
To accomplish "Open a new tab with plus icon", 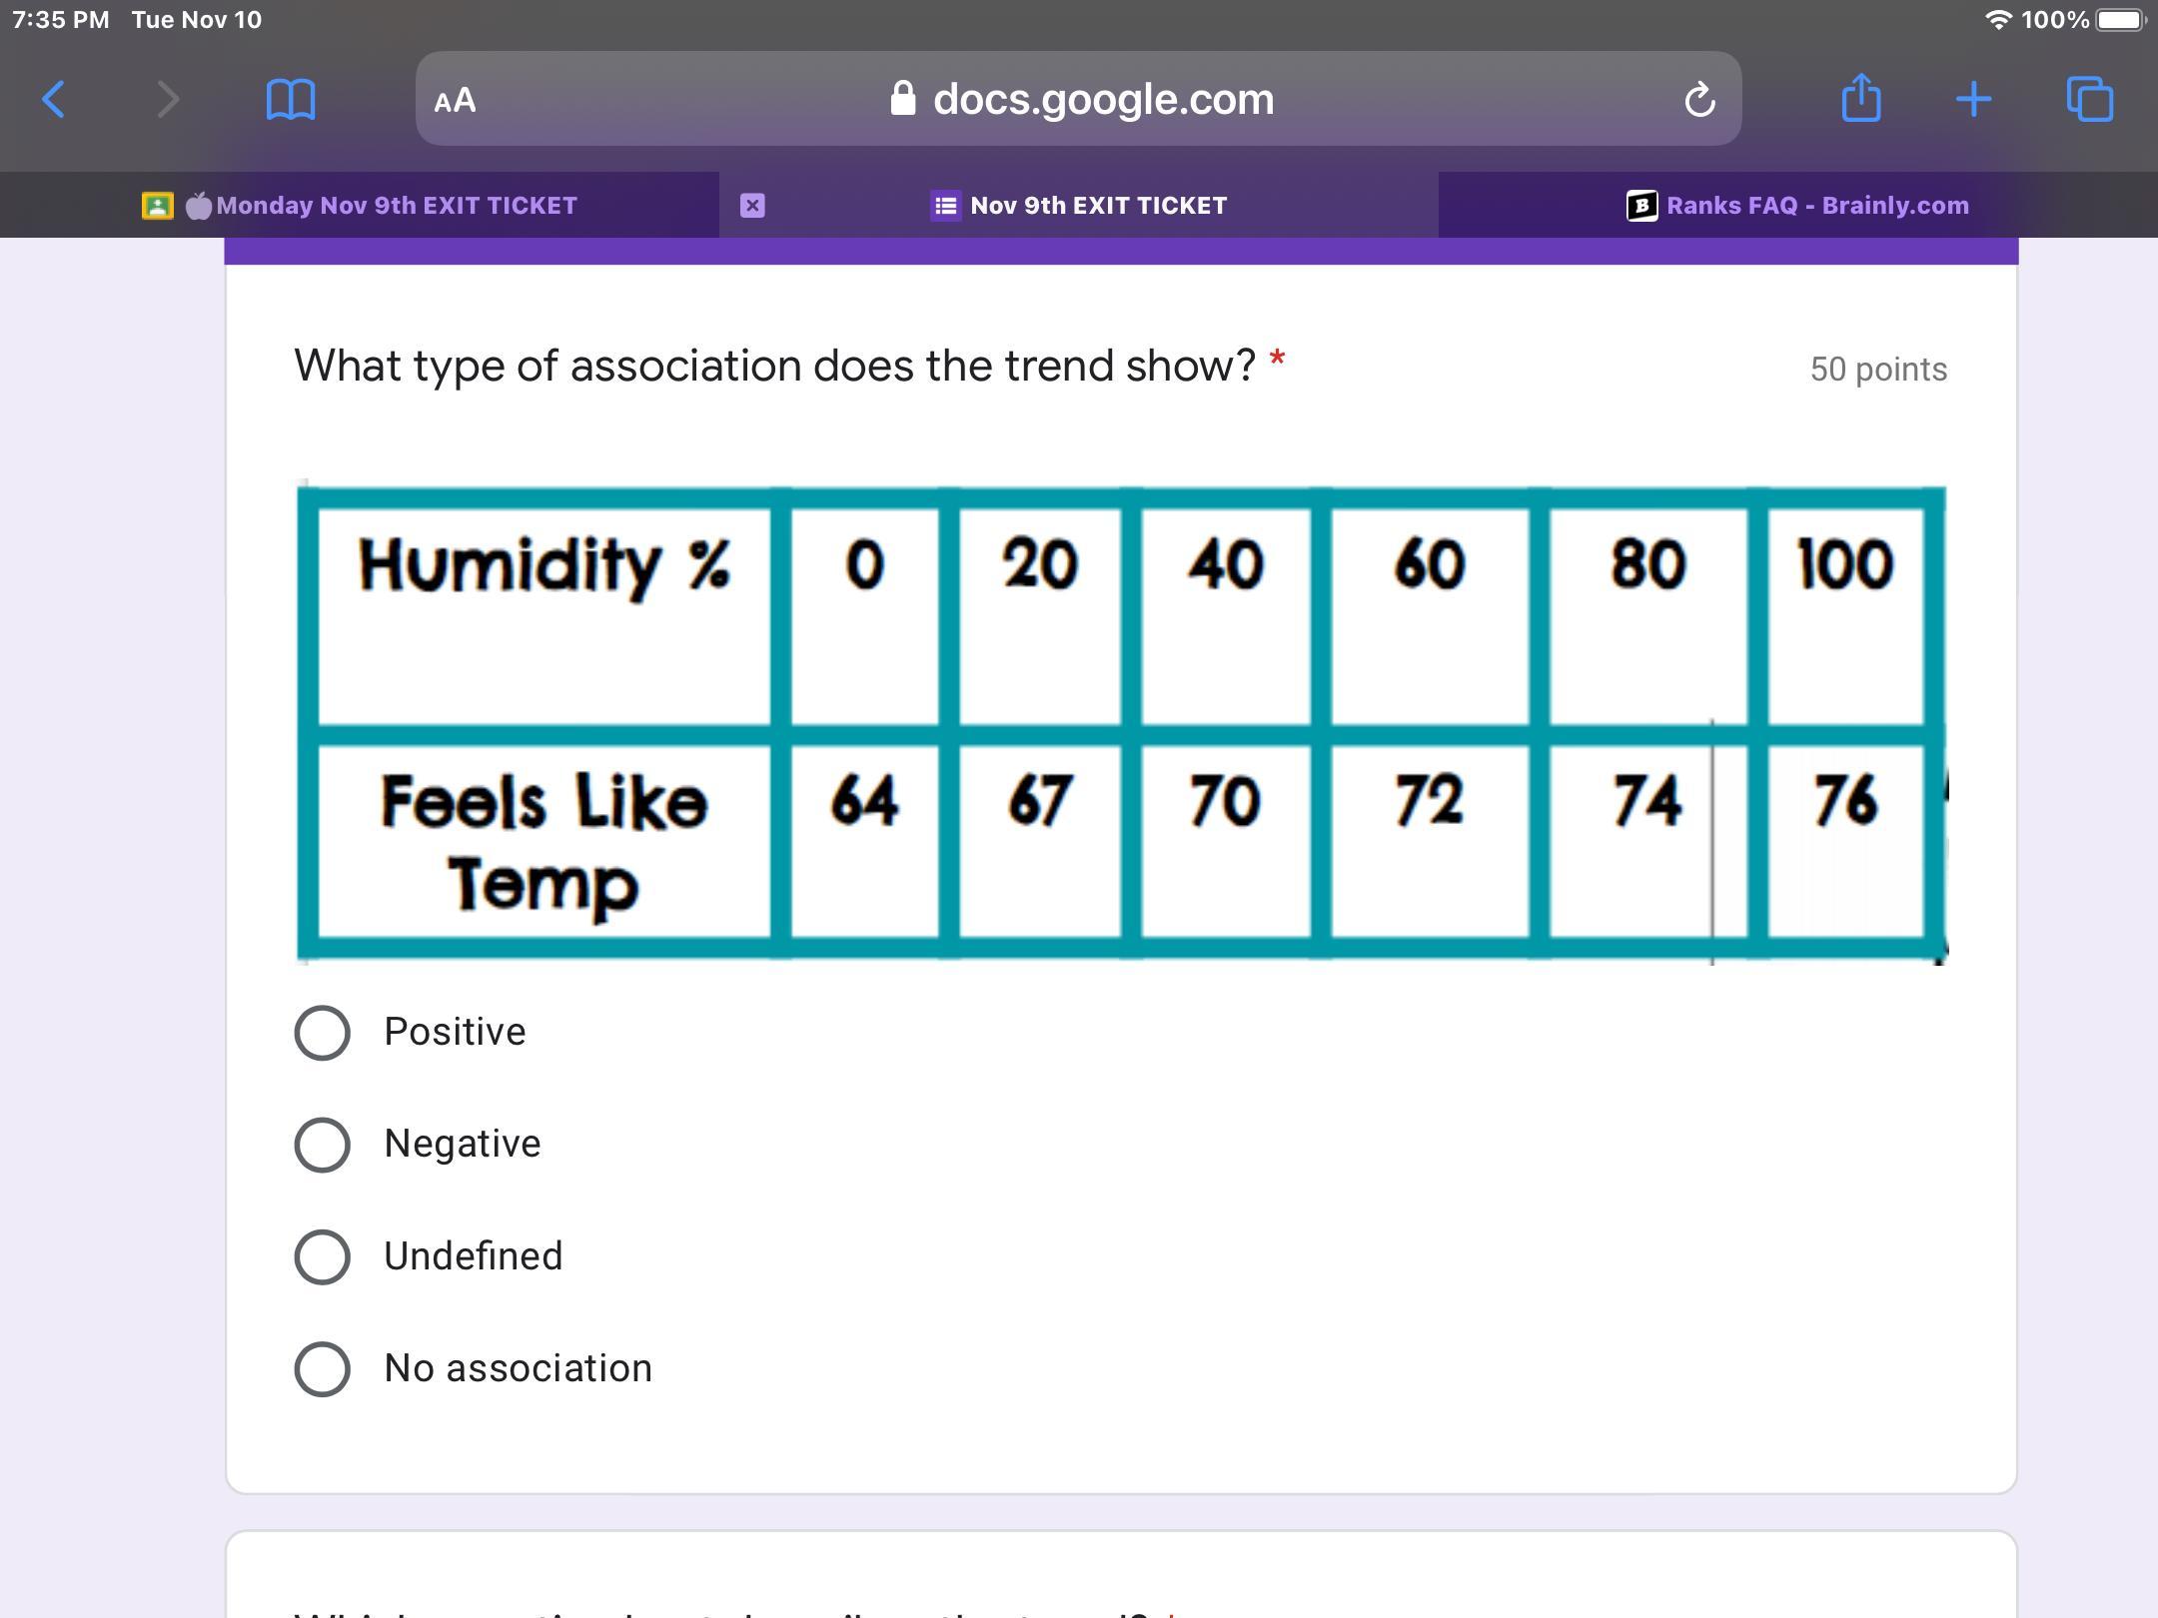I will click(x=1973, y=100).
